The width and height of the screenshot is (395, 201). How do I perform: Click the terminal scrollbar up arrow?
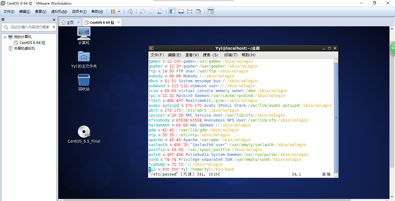(336, 61)
